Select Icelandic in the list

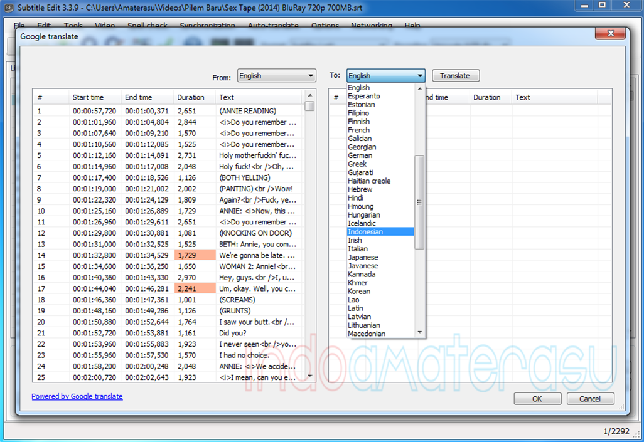380,223
